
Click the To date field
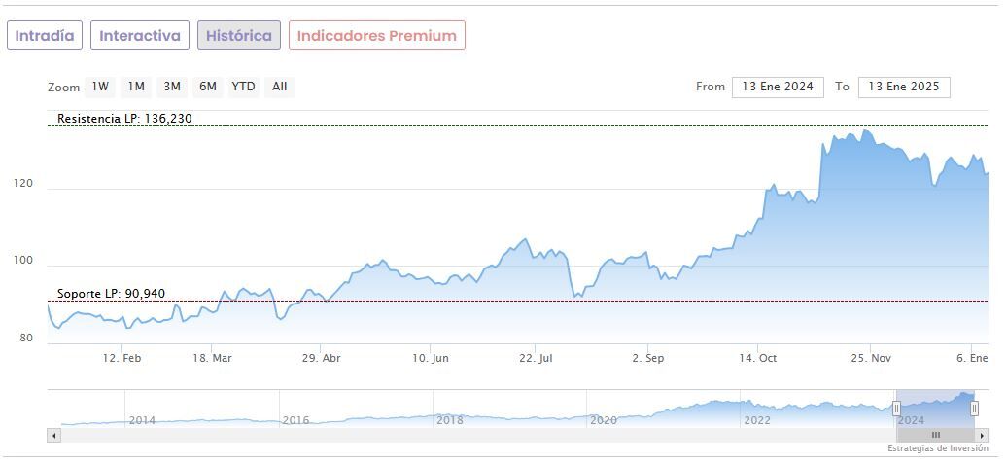click(904, 87)
